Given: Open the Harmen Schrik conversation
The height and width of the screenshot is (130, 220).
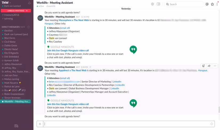Looking at the screenshot, I should [11, 60].
